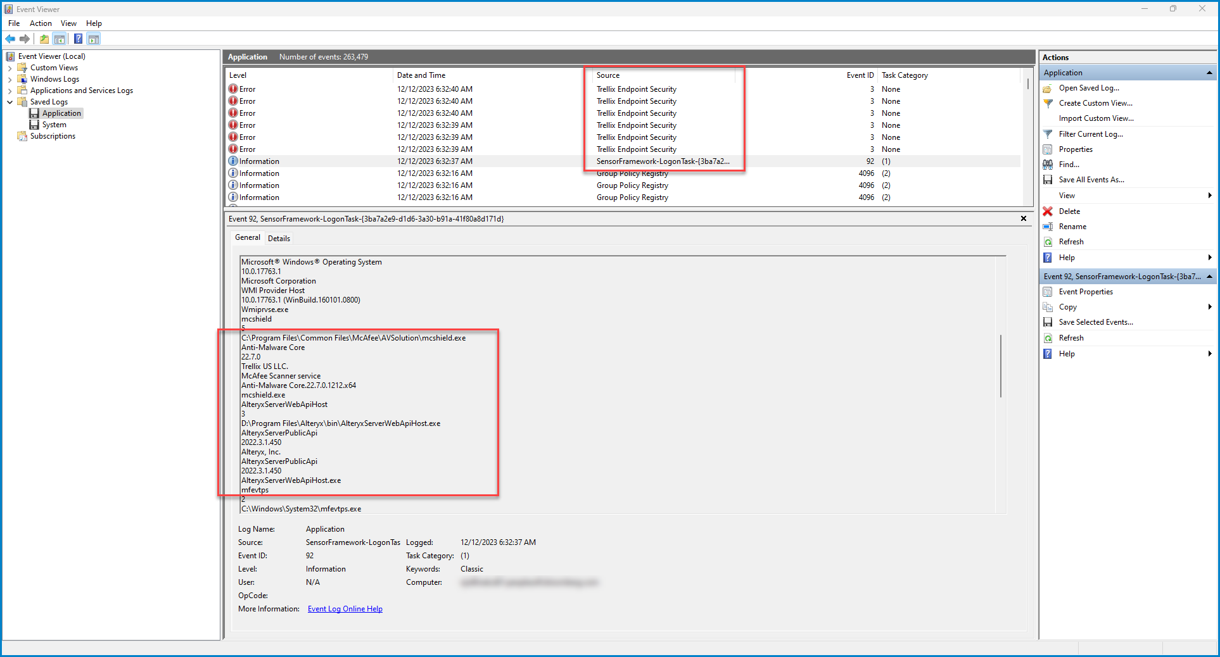Choose Create Custom View action
The width and height of the screenshot is (1220, 657).
click(1096, 103)
